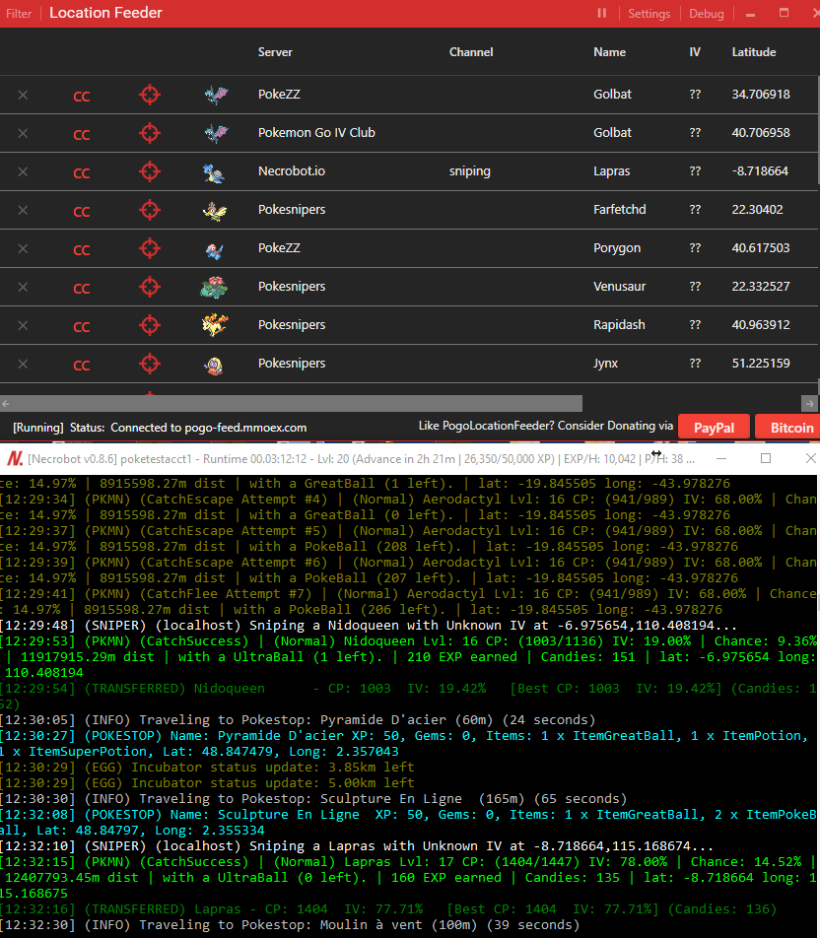Click the [Running] status indicator
This screenshot has width=820, height=938.
point(38,428)
